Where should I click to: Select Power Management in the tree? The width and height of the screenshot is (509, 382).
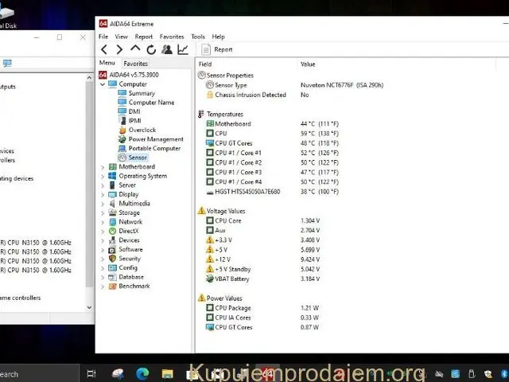[x=155, y=139]
